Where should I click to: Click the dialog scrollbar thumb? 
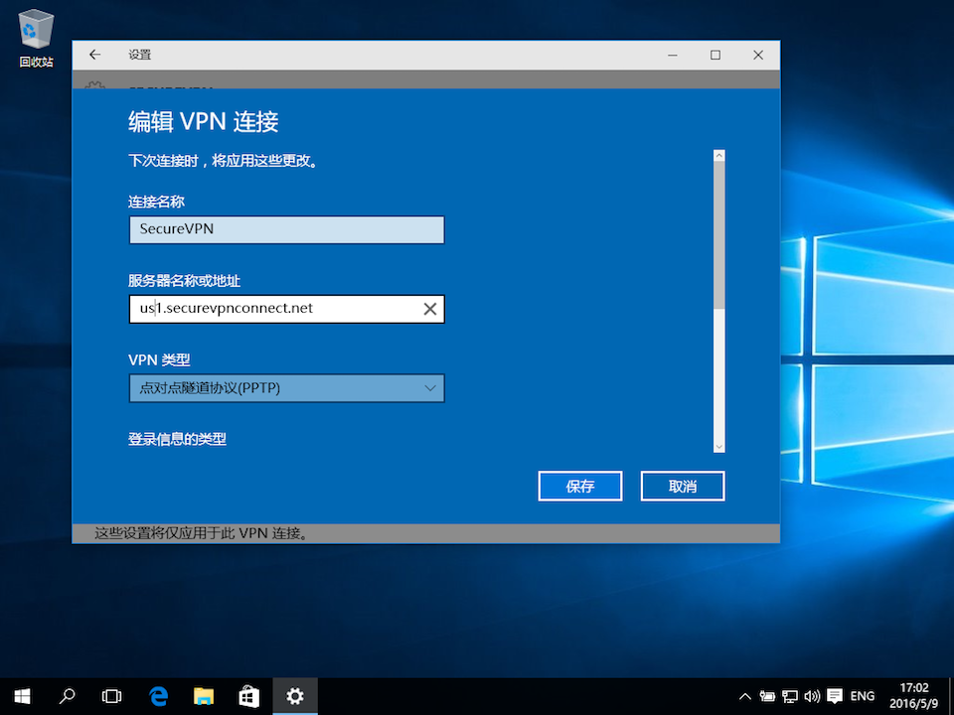(x=719, y=235)
